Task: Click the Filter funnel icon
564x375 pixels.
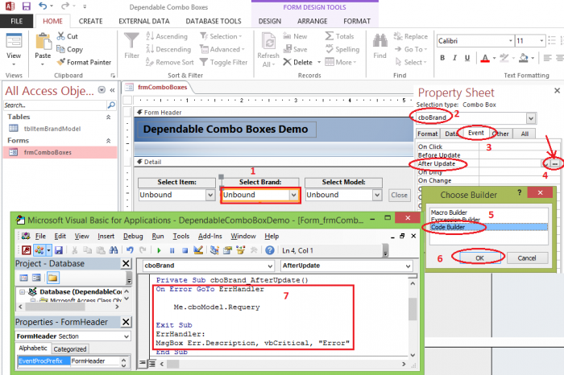Action: click(131, 40)
